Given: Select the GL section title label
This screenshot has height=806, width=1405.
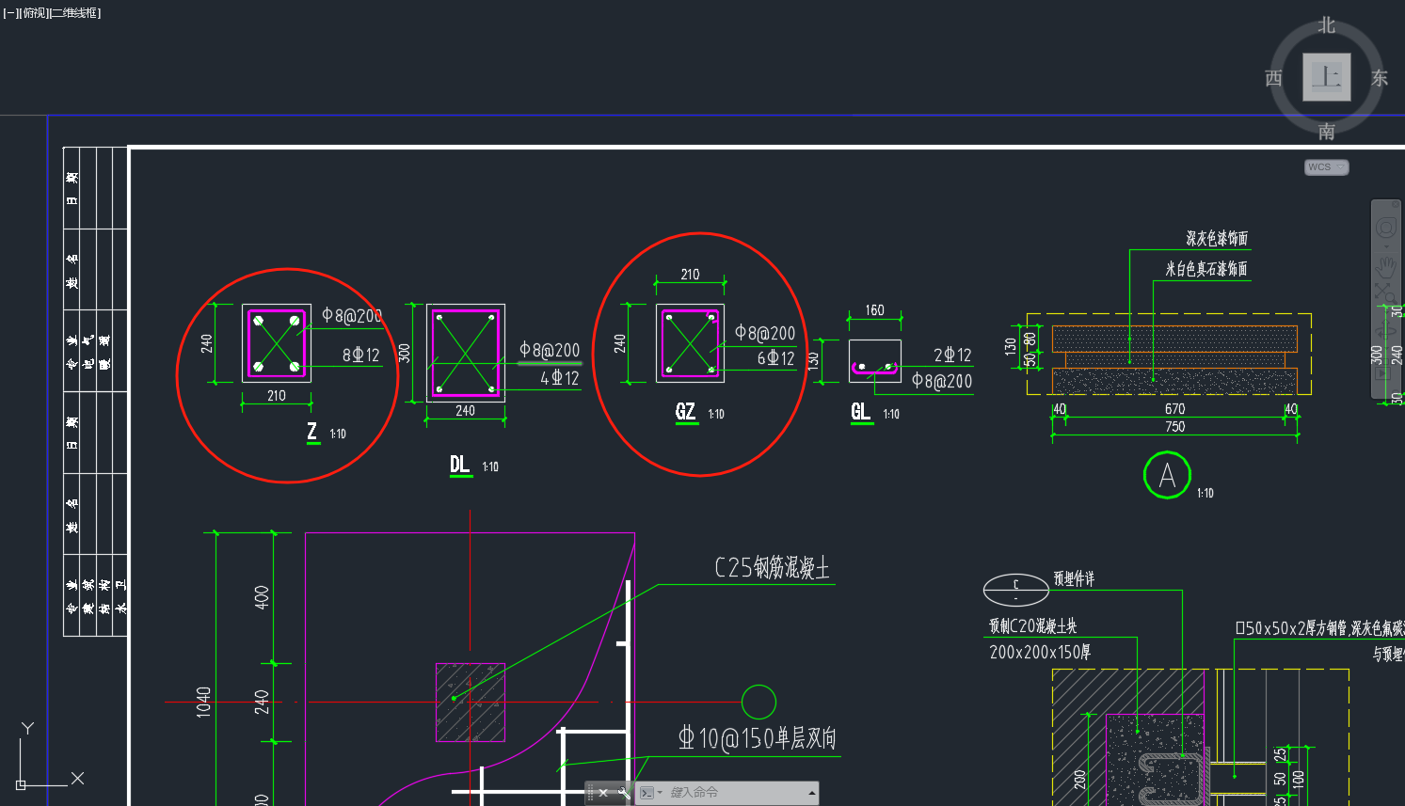Looking at the screenshot, I should point(860,412).
